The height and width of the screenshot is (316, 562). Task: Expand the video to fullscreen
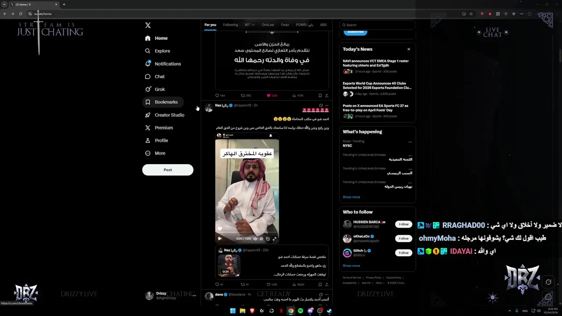(x=274, y=239)
